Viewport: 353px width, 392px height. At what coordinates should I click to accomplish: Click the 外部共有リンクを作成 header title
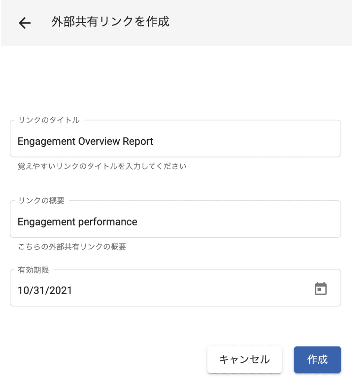110,22
